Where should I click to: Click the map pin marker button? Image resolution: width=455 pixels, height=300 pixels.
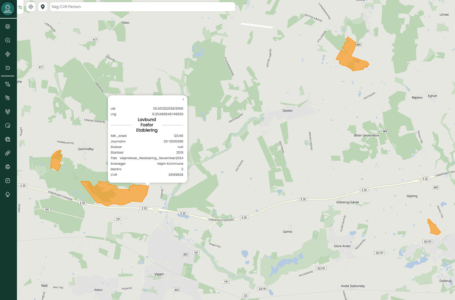click(43, 7)
